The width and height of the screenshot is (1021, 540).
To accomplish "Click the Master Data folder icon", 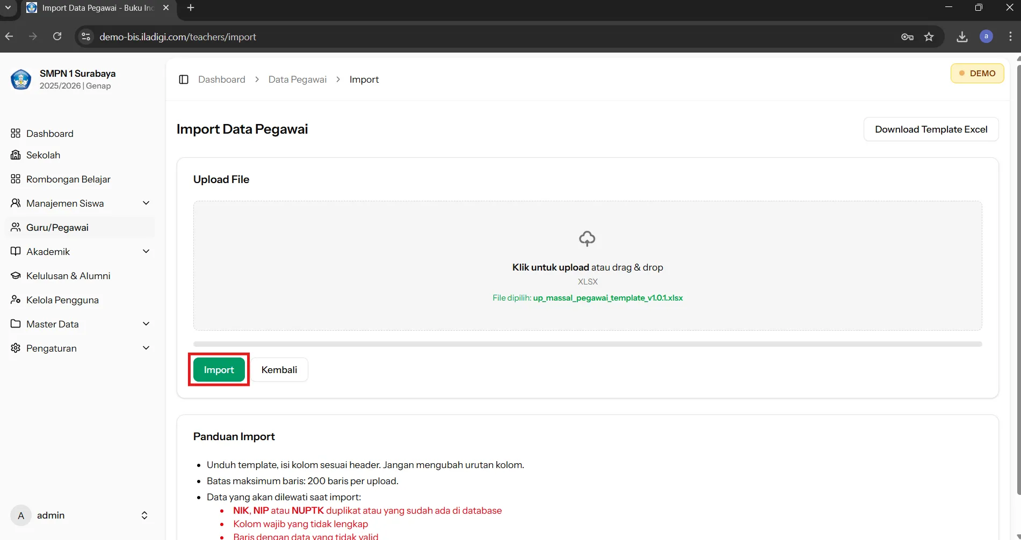I will 16,324.
